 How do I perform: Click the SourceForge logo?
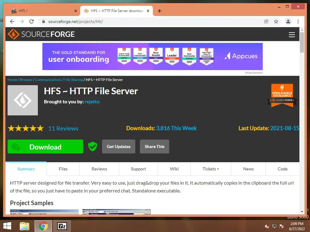[41, 34]
